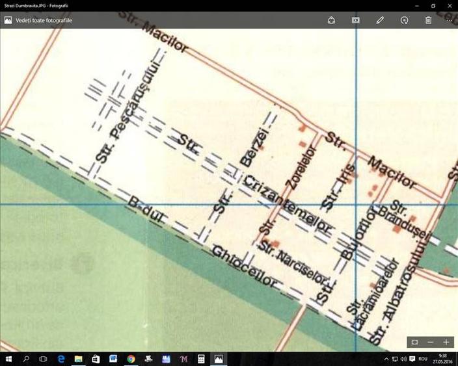Launch Microsoft Edge from taskbar
458x366 pixels.
coord(61,359)
